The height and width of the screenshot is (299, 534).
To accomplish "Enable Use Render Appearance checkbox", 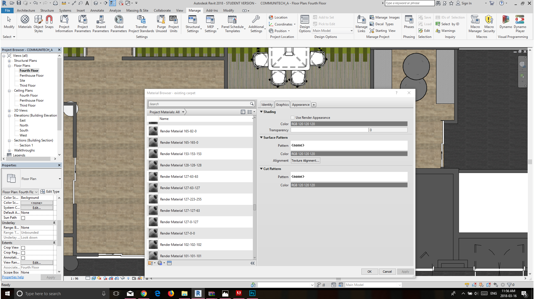I will [293, 118].
